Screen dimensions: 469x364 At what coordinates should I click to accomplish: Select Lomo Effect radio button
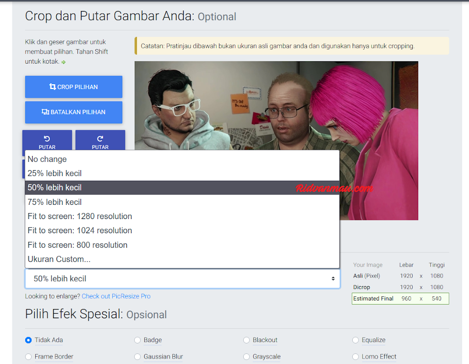click(355, 357)
